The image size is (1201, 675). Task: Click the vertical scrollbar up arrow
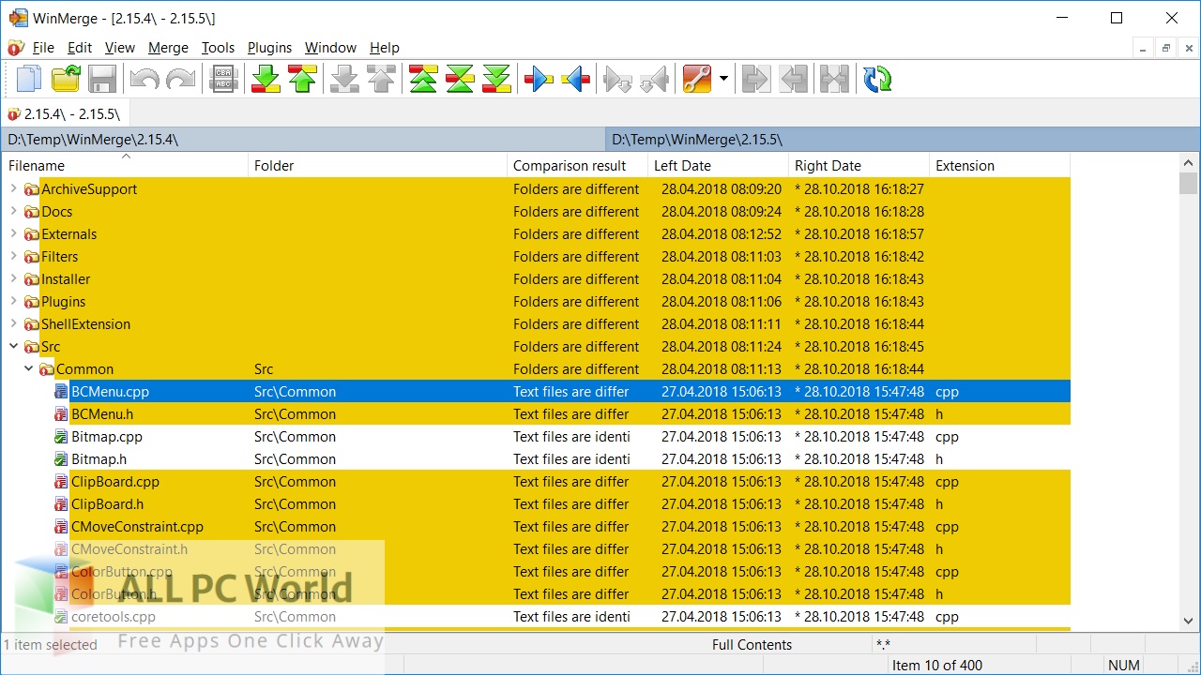1188,163
